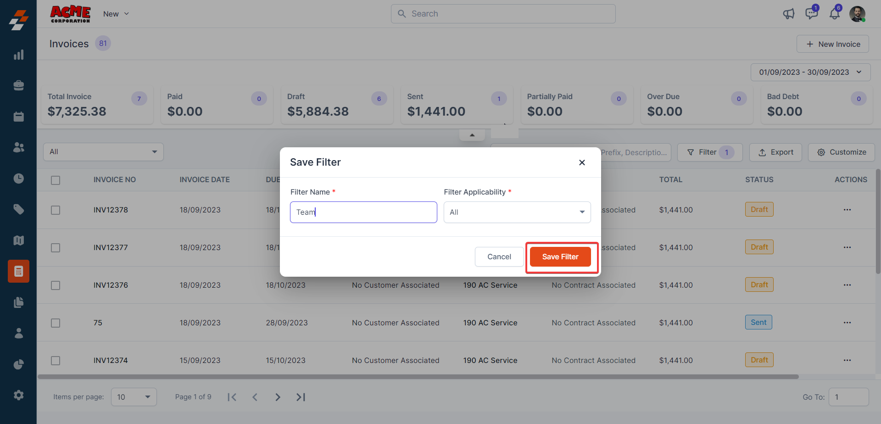Open the notifications bell icon
The image size is (881, 424).
[x=834, y=14]
